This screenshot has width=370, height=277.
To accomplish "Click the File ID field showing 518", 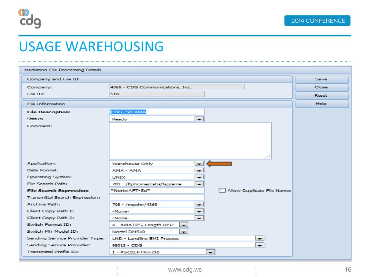I will (x=157, y=94).
